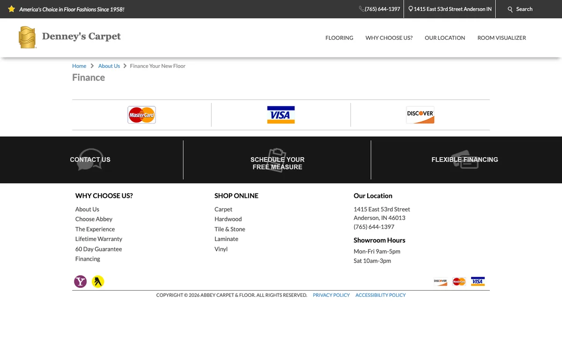Click the small MasterCard icon in footer

tap(459, 281)
